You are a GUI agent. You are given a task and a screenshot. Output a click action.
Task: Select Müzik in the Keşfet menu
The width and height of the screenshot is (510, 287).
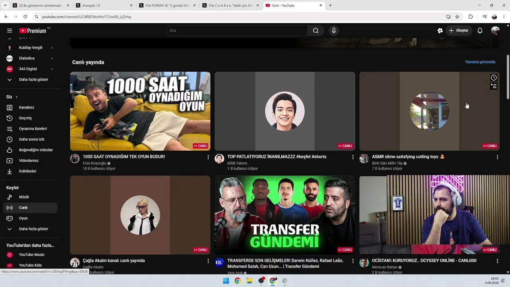coord(30,197)
